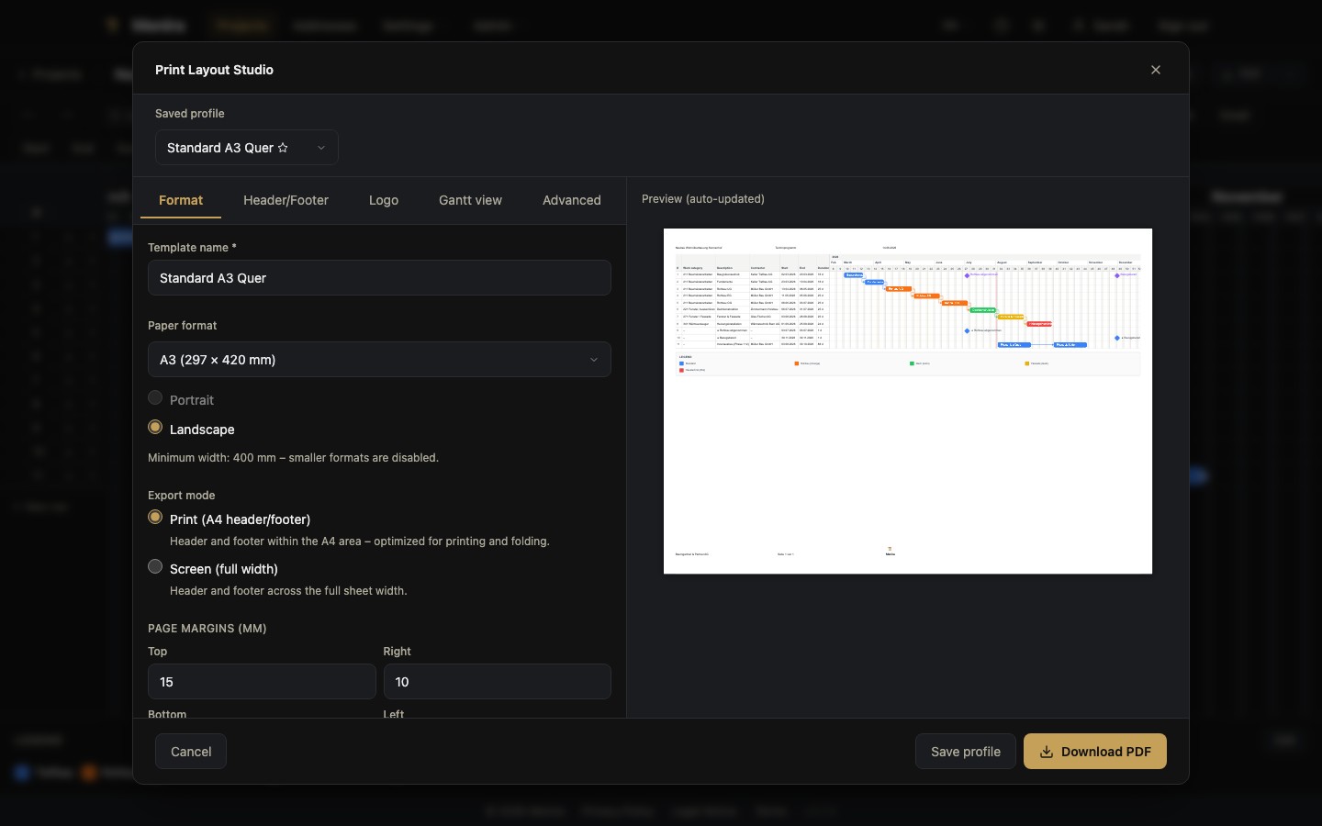1322x826 pixels.
Task: Click the Gantt chart preview thumbnail
Action: coord(908,401)
